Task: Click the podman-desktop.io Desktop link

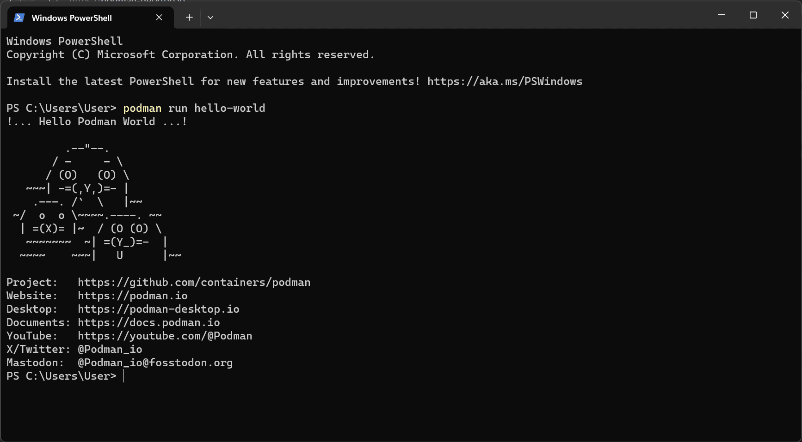Action: 159,309
